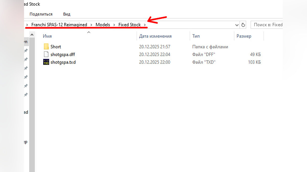The width and height of the screenshot is (307, 172).
Task: Switch to the Вид ribbon tab
Action: click(x=67, y=14)
